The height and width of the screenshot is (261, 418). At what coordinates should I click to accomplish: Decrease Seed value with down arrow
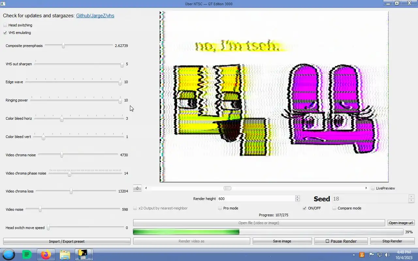point(411,200)
